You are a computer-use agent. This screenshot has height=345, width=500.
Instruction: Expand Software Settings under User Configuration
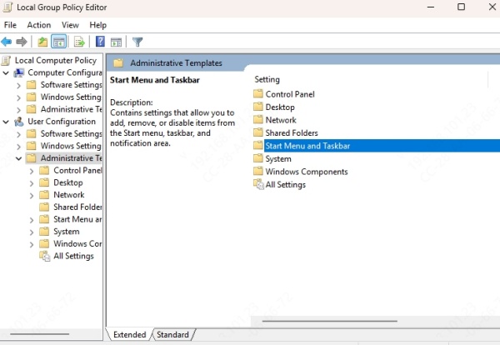[18, 134]
